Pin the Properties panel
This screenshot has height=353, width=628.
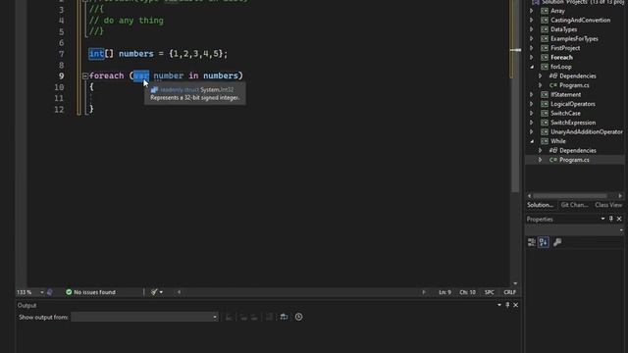[610, 219]
